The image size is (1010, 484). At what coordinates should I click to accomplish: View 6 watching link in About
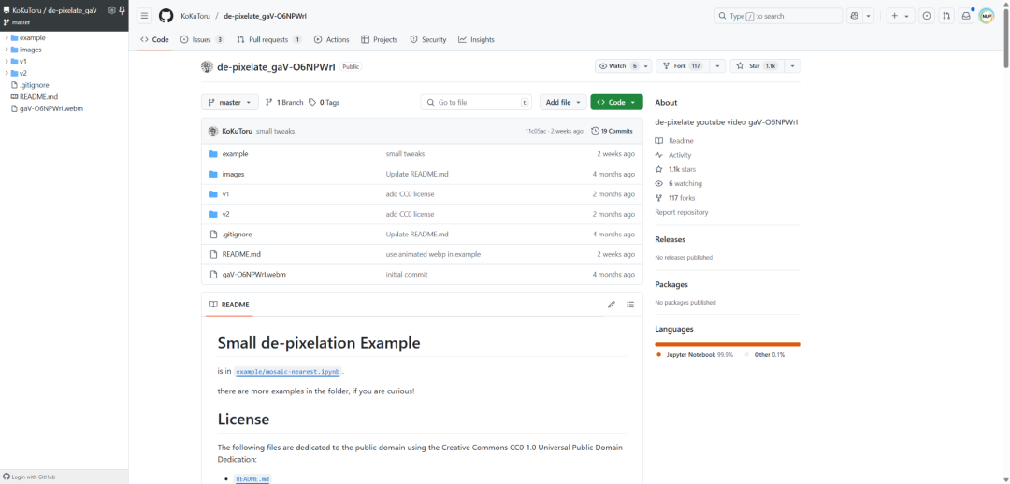point(679,183)
